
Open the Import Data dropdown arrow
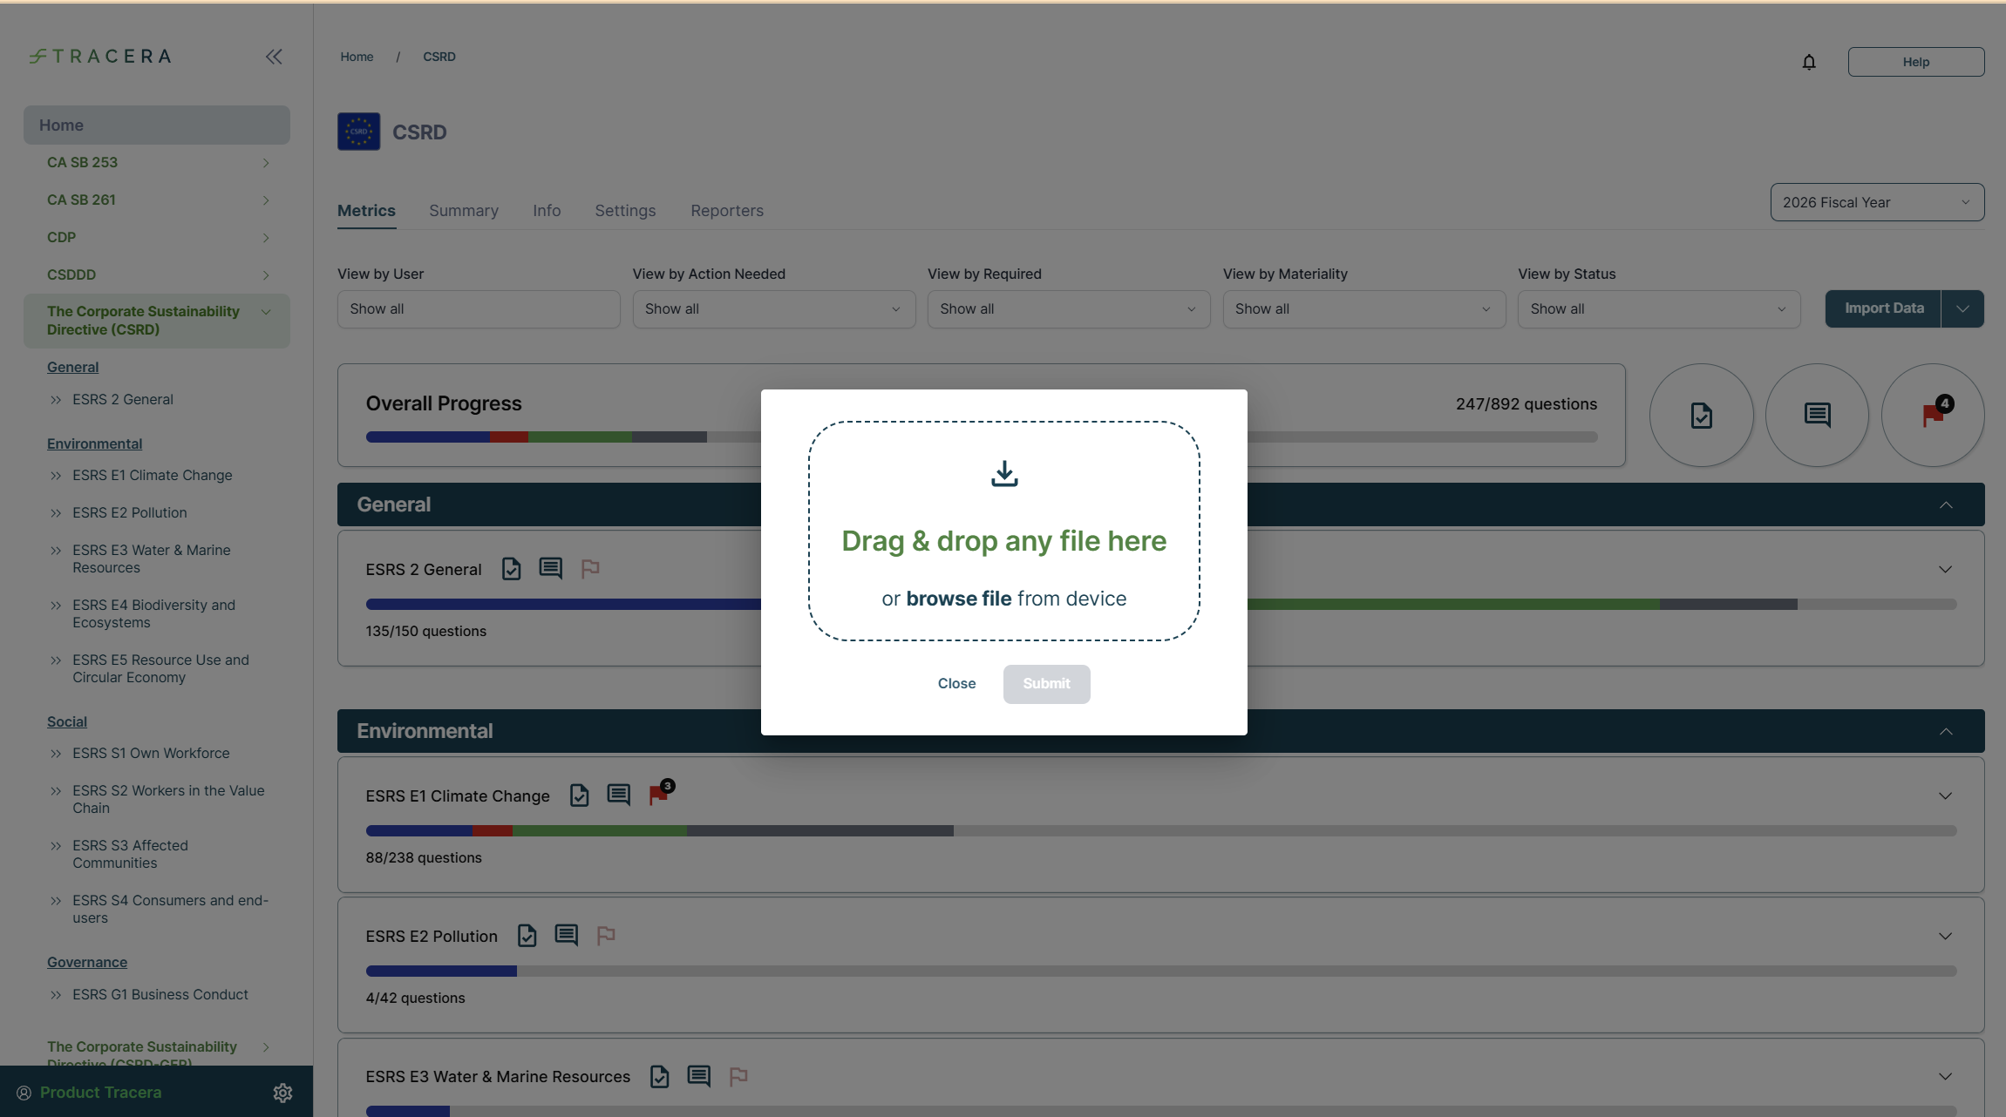[1962, 309]
